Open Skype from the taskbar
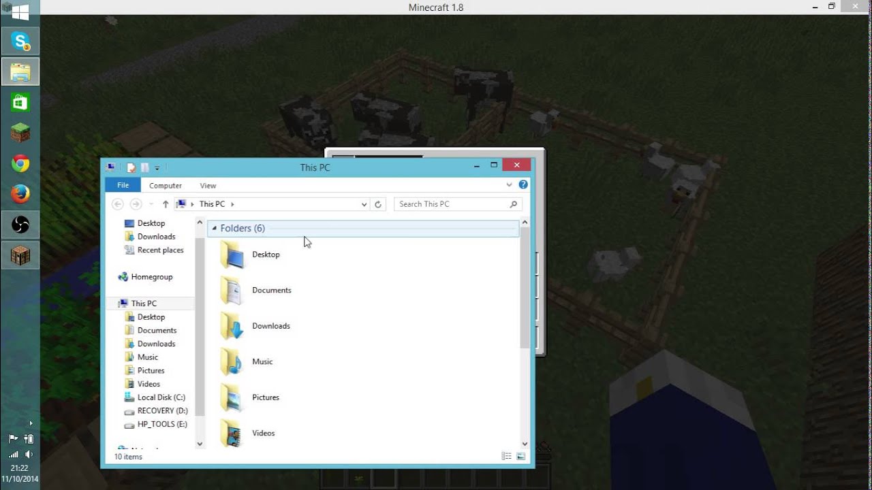Screen dimensions: 872x490 tap(20, 41)
